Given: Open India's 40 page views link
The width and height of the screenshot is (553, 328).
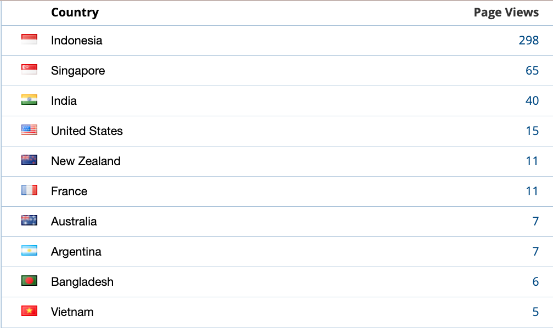Looking at the screenshot, I should click(532, 100).
